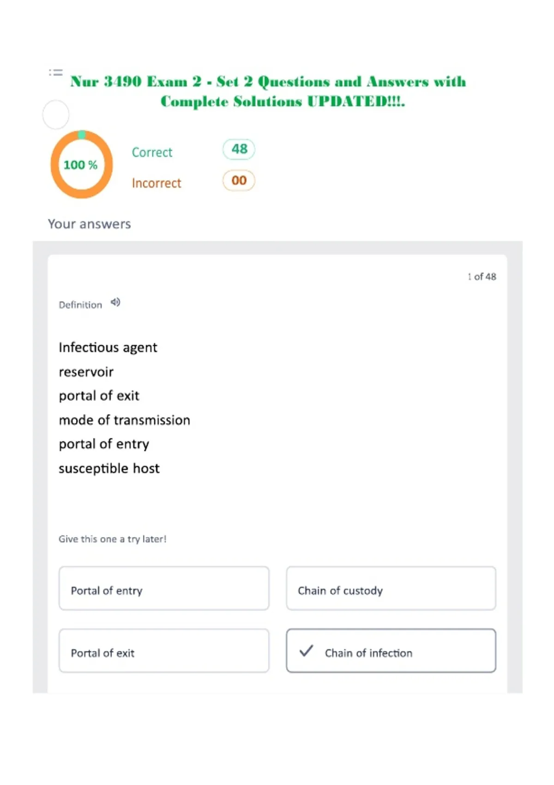Select the Portal of exit answer
This screenshot has width=554, height=785.
coord(164,651)
